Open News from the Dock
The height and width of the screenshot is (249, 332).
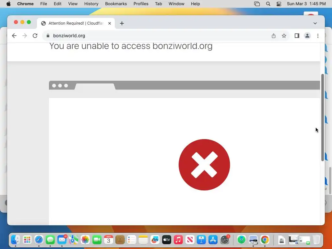click(190, 240)
